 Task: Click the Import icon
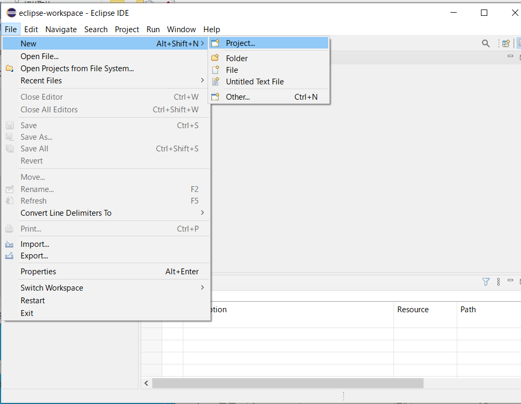point(9,244)
